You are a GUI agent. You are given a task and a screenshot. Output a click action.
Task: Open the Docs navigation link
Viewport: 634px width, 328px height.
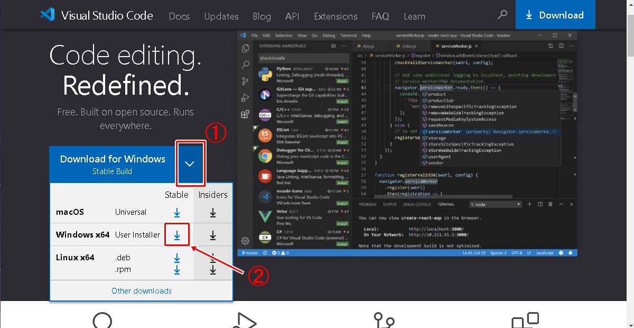(x=179, y=16)
